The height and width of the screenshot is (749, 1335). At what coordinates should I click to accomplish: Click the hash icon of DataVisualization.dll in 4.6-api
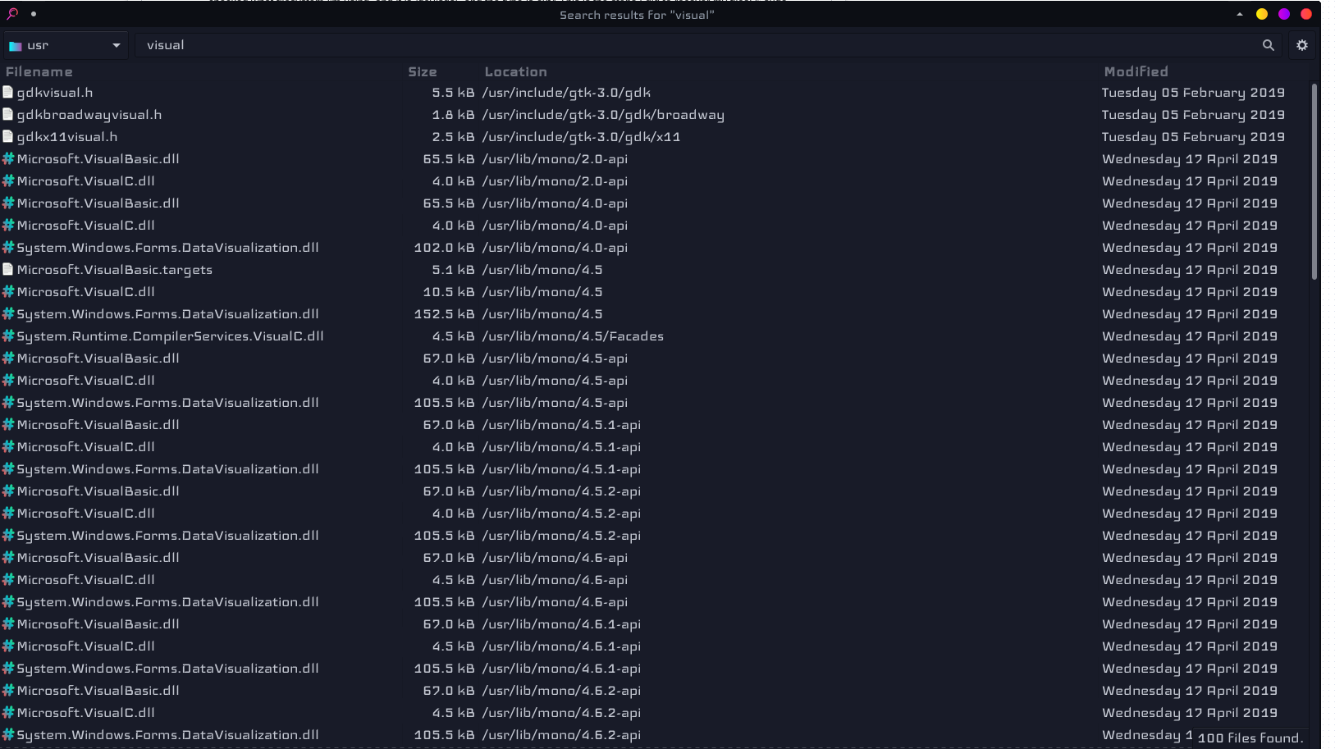[8, 601]
